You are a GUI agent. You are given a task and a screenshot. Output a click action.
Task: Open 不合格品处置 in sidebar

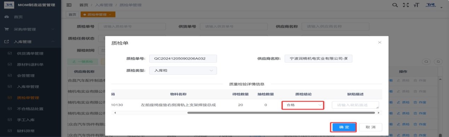pyautogui.click(x=30, y=109)
